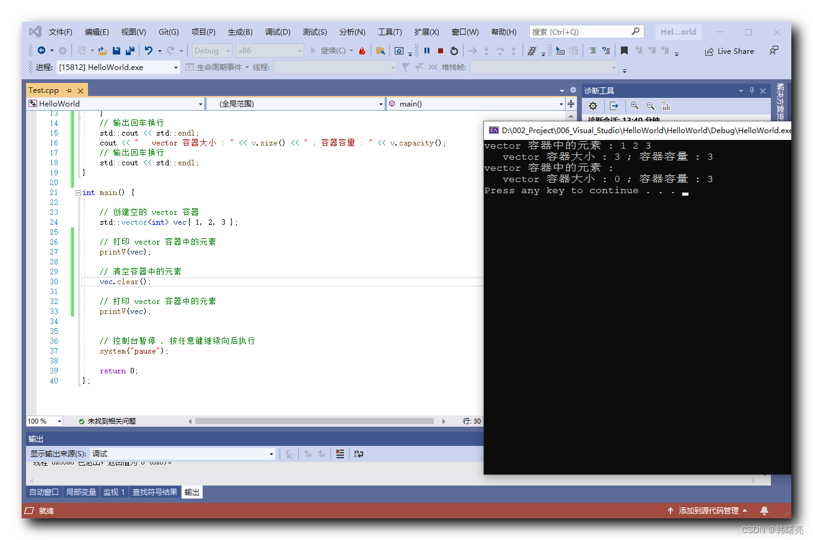Clear all output with the clear icon
813x540 pixels.
[x=340, y=454]
